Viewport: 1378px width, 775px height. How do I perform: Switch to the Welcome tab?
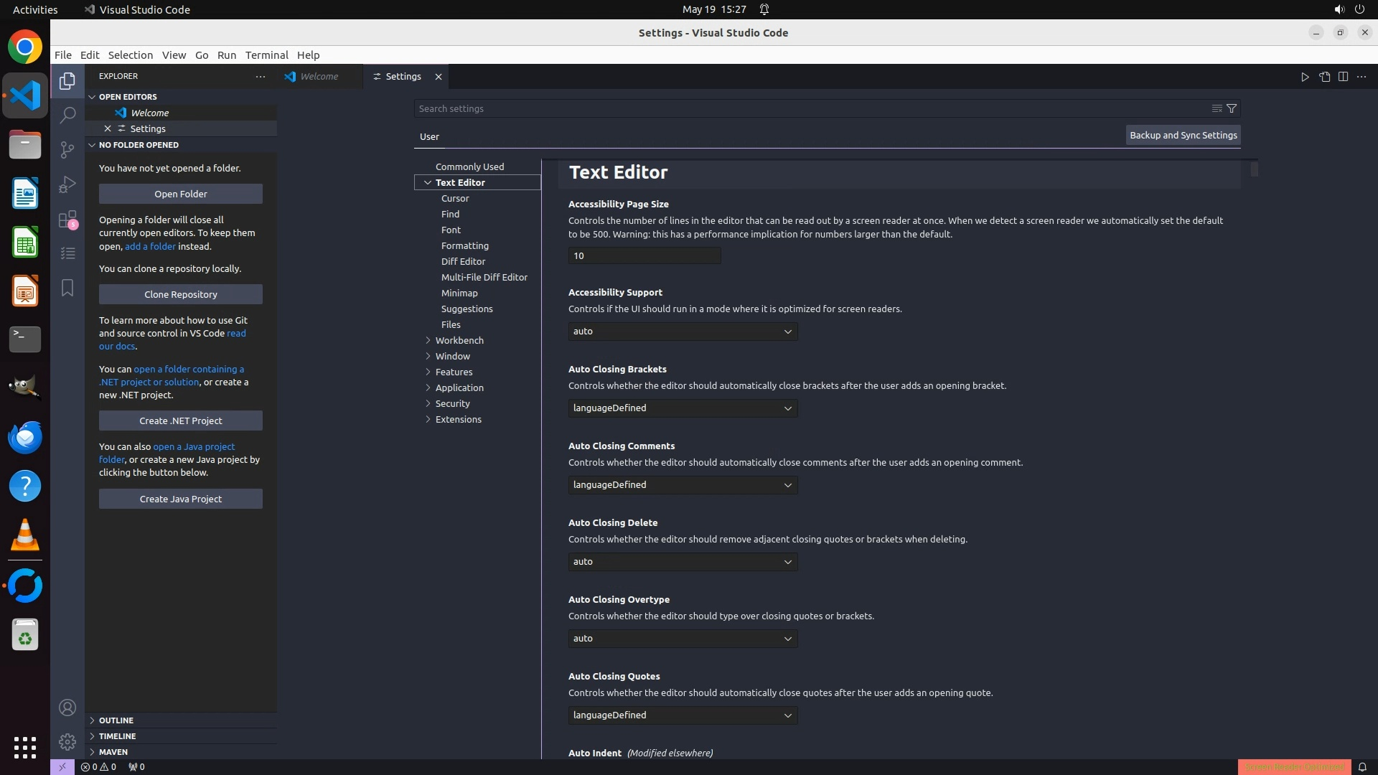click(x=319, y=77)
